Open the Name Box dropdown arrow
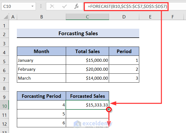 coord(33,6)
